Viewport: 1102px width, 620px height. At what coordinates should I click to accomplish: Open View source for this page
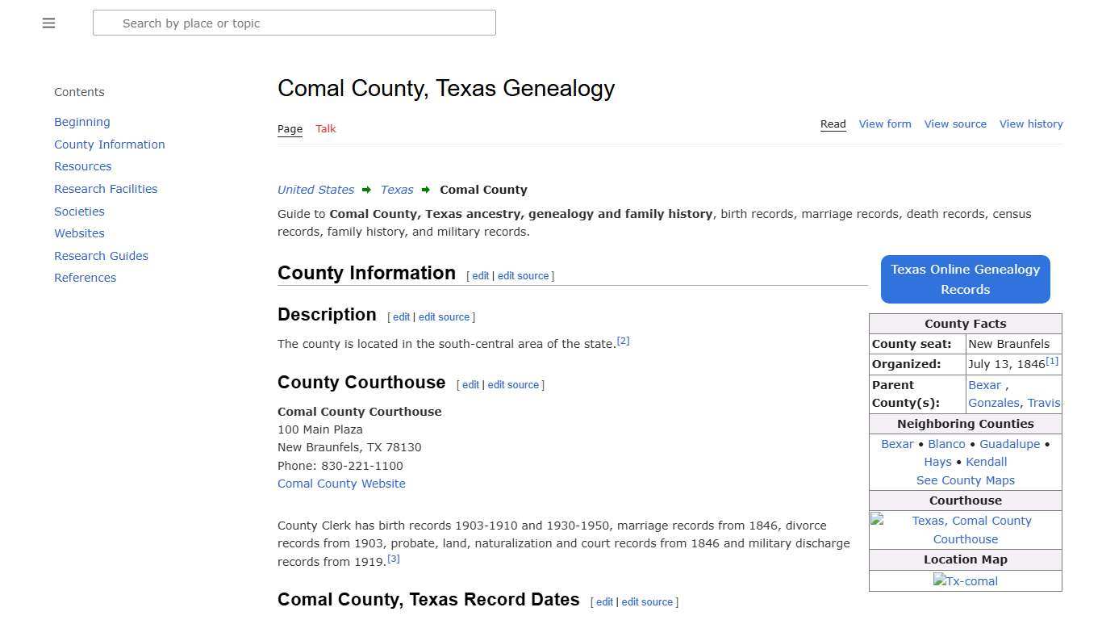(955, 124)
